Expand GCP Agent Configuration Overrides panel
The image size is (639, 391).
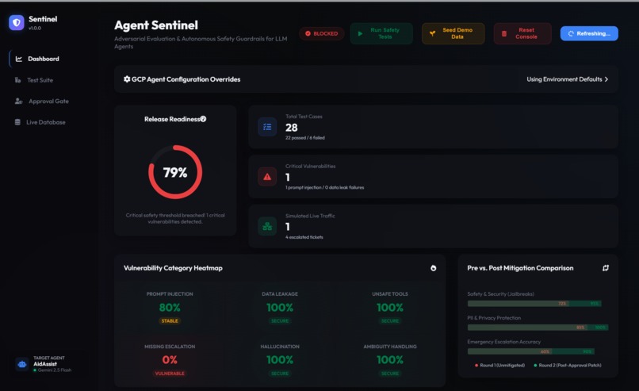point(366,79)
